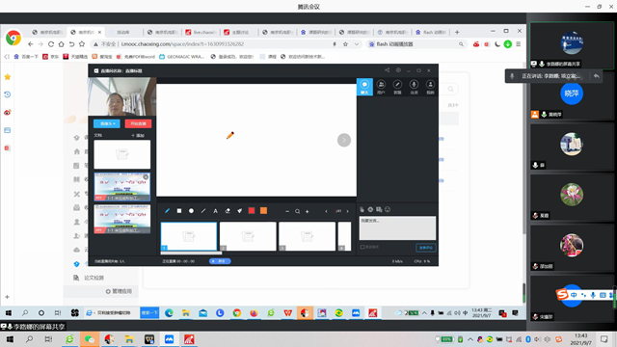Click the red start live broadcast button
The height and width of the screenshot is (347, 617).
(138, 123)
